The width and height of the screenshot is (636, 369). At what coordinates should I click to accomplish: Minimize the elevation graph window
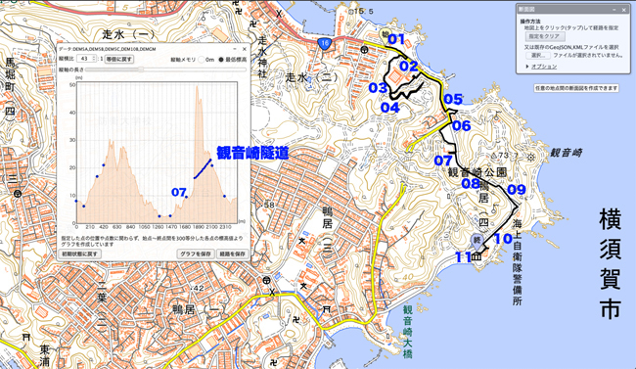coord(235,49)
